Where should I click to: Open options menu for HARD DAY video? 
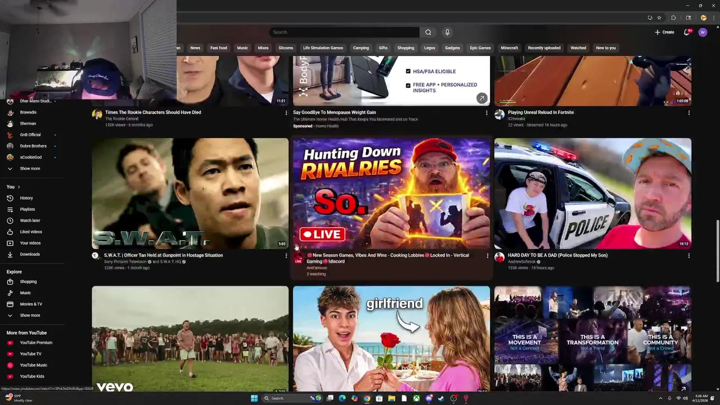tap(688, 256)
